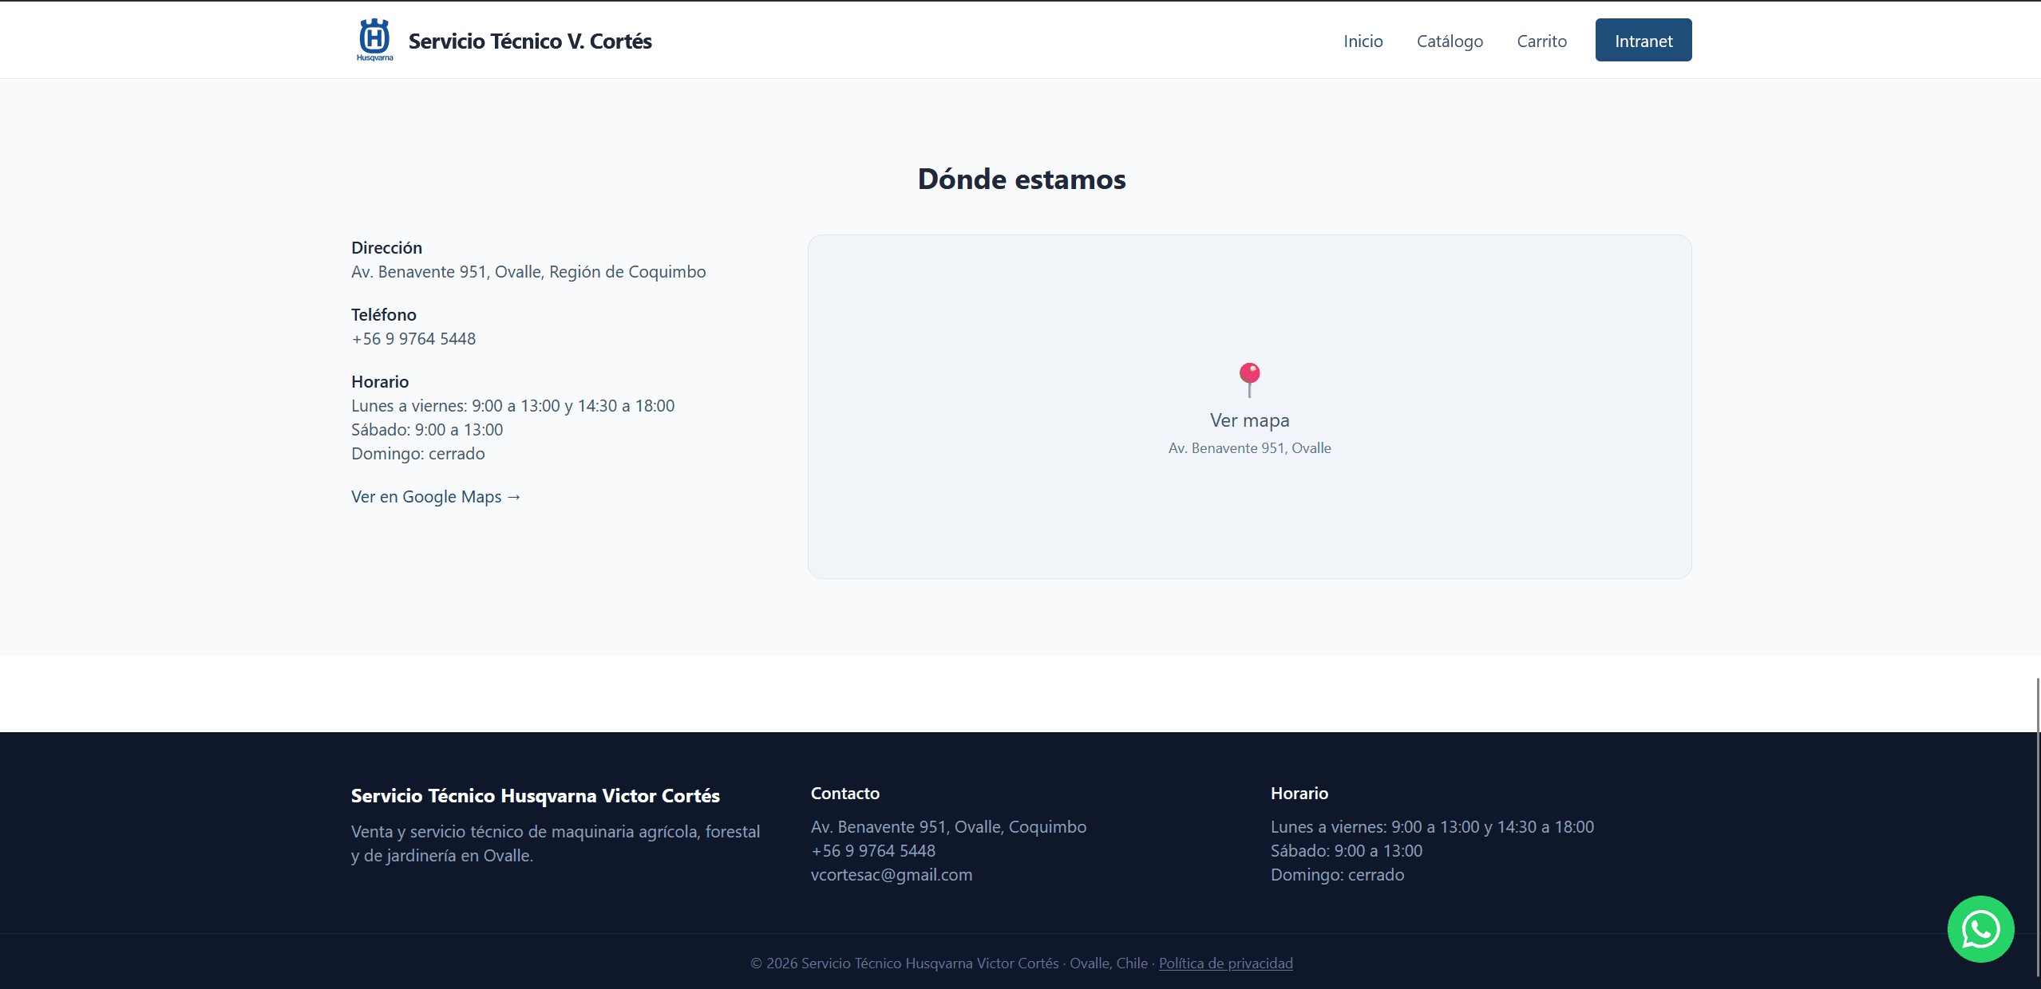Click the page vertical scrollbar thumb
The height and width of the screenshot is (989, 2041).
click(2038, 827)
